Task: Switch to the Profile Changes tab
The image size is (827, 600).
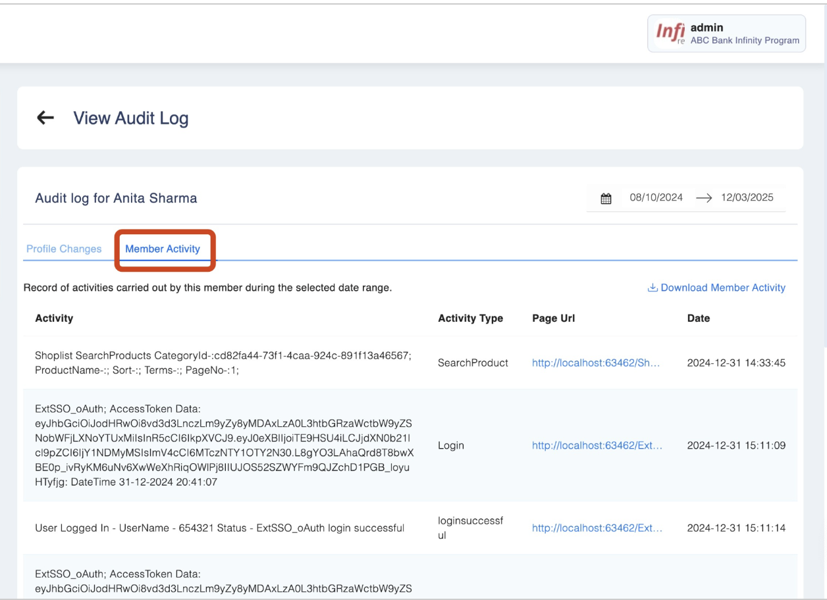Action: click(64, 249)
